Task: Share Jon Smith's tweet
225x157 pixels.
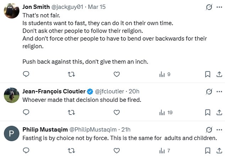Action: pyautogui.click(x=218, y=74)
